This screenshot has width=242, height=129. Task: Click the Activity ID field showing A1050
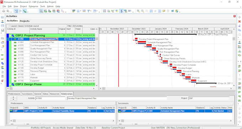click(50, 98)
